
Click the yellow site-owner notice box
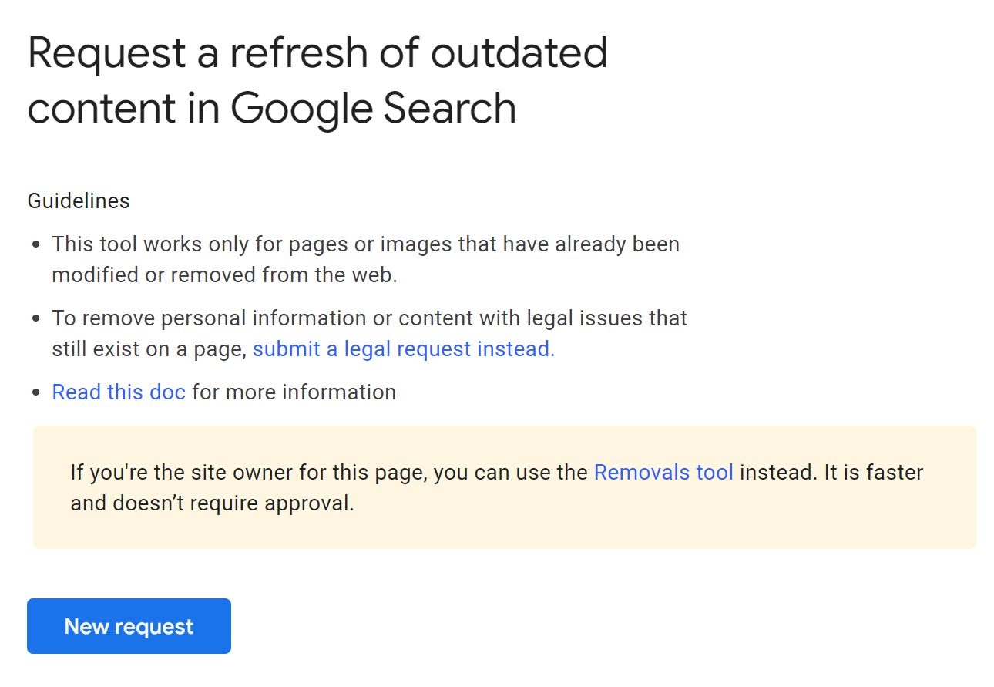497,487
